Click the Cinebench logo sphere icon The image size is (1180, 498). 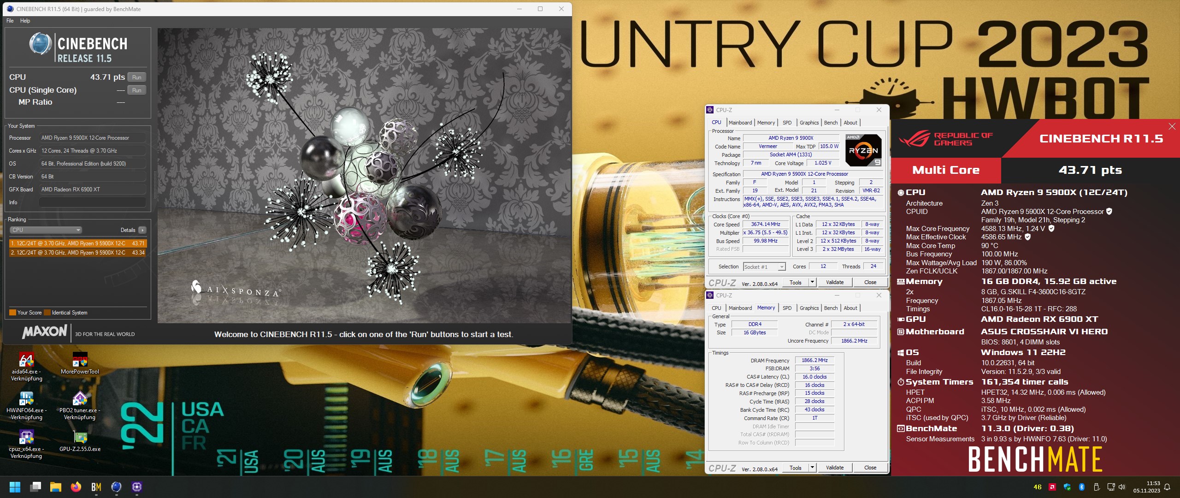(40, 44)
